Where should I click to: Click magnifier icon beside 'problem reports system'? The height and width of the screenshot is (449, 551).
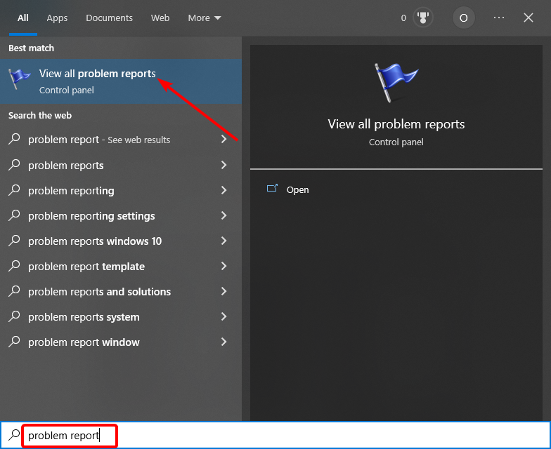click(x=14, y=316)
